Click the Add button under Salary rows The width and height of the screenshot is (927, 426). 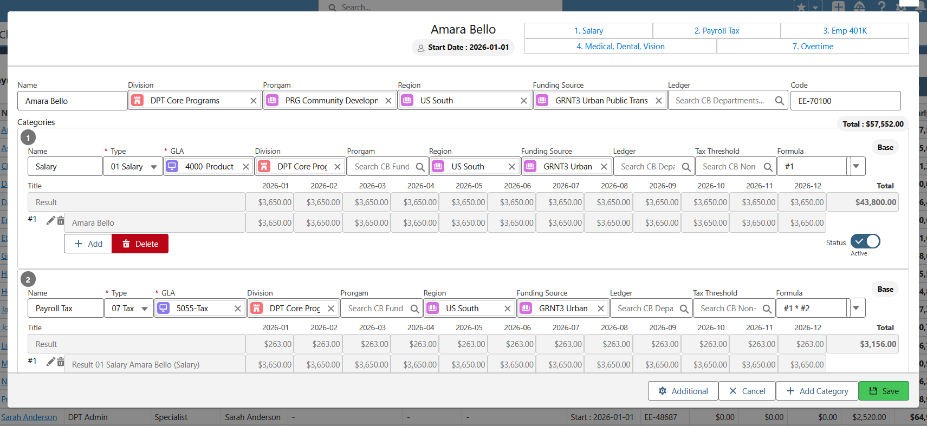(x=88, y=244)
